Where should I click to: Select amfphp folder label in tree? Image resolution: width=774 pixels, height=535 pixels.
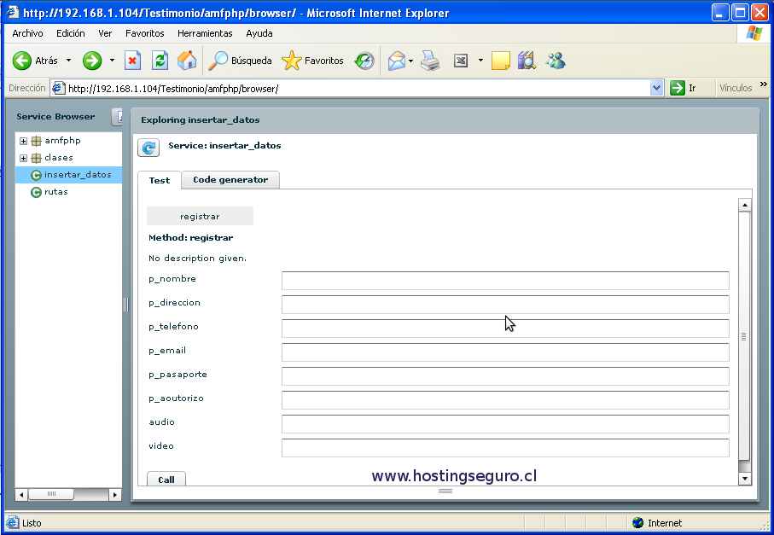pos(62,141)
